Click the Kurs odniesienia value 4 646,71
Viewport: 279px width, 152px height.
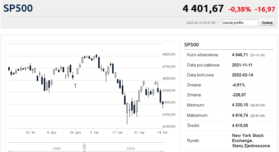(240, 55)
